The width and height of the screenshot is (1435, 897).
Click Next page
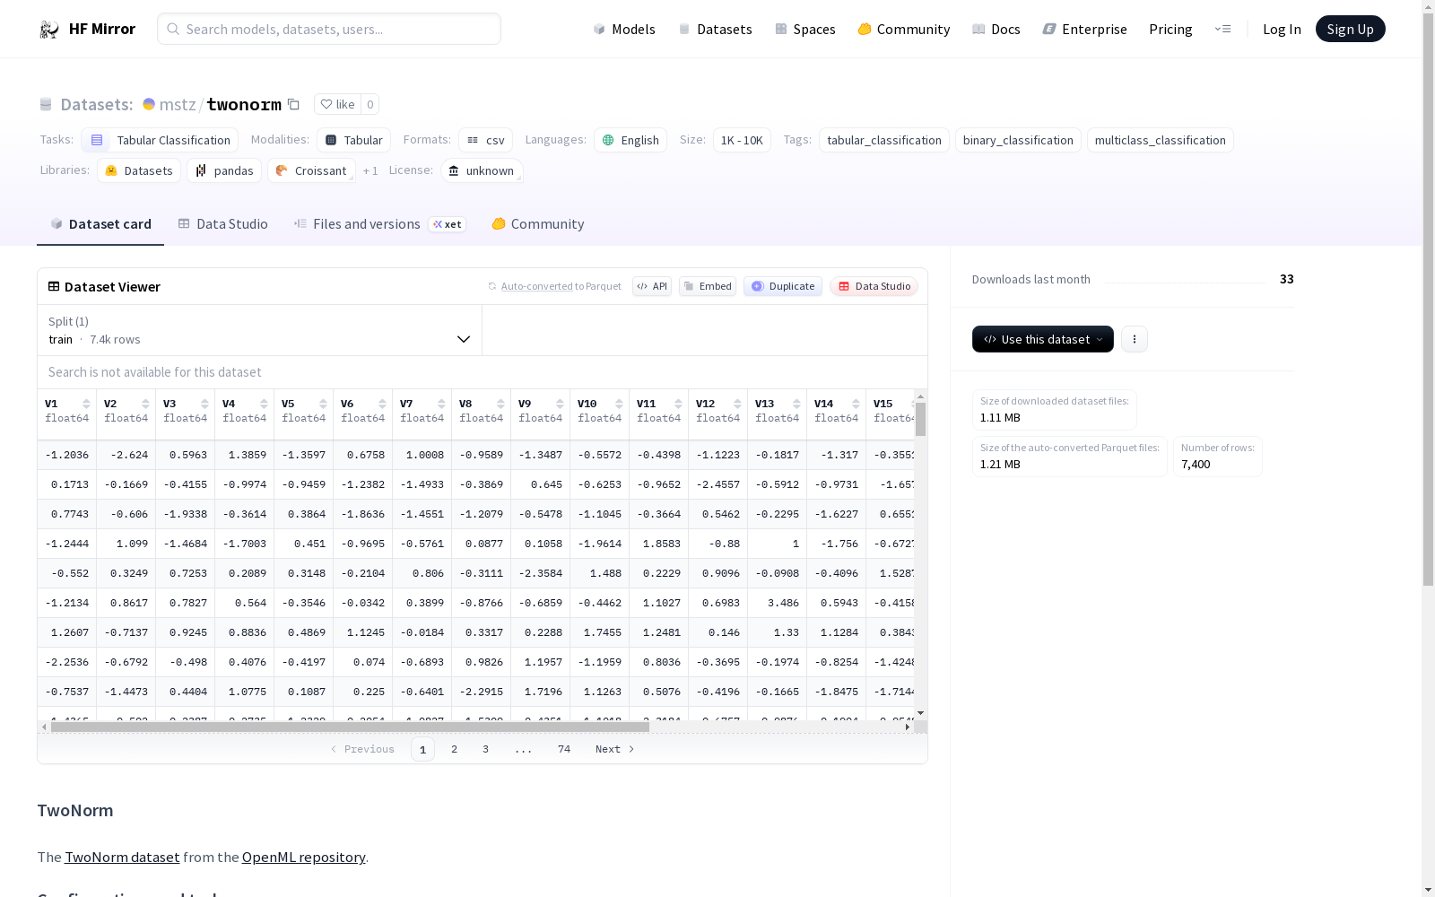coord(615,749)
